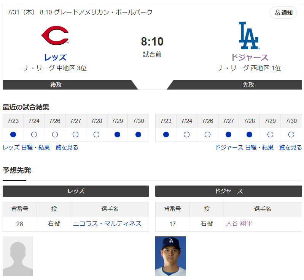This screenshot has height=280, width=304.
Task: Click Dodgers 7/23 win result dot
Action: click(166, 134)
